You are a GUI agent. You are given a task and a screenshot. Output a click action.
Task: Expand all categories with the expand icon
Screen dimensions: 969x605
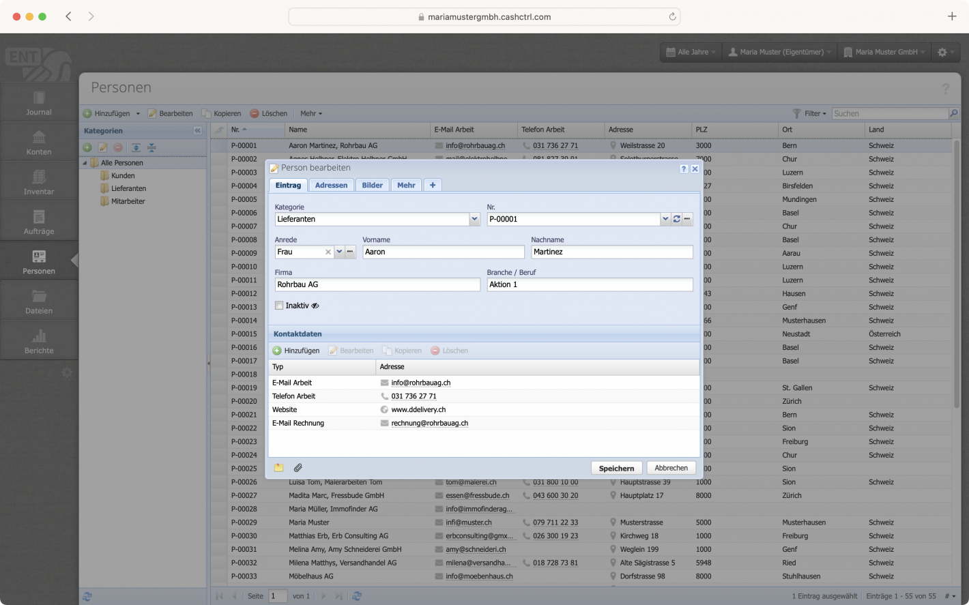click(136, 147)
